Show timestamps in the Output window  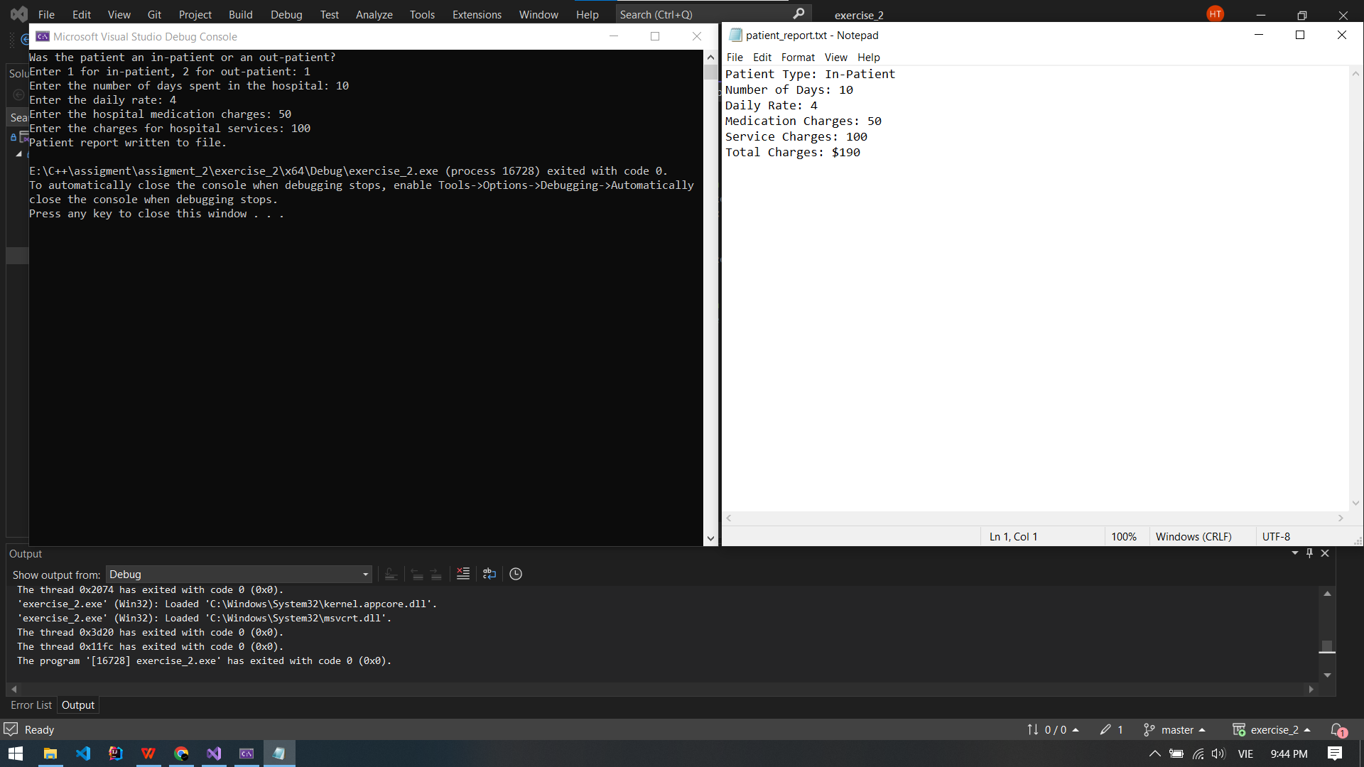coord(515,573)
